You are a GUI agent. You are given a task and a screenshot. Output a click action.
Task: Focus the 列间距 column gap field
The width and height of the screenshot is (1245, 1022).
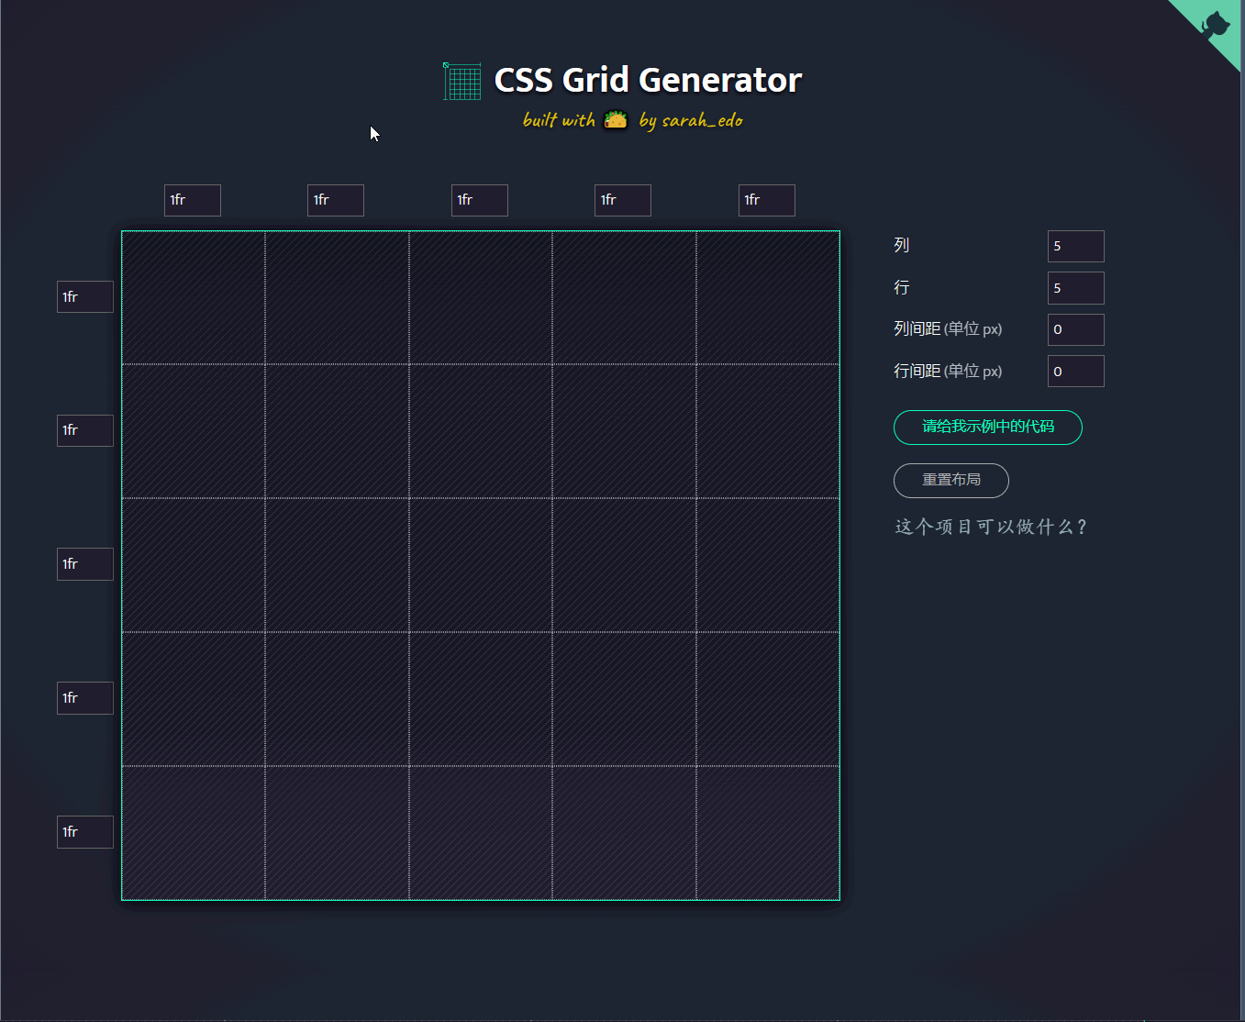click(x=1076, y=329)
